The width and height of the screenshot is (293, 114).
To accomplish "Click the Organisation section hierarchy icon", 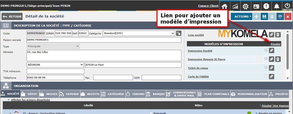I will click(6, 86).
